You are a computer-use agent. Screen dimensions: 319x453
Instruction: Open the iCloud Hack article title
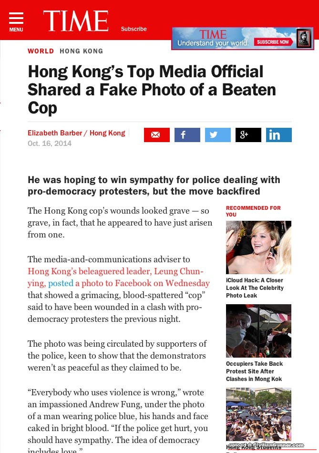(255, 288)
